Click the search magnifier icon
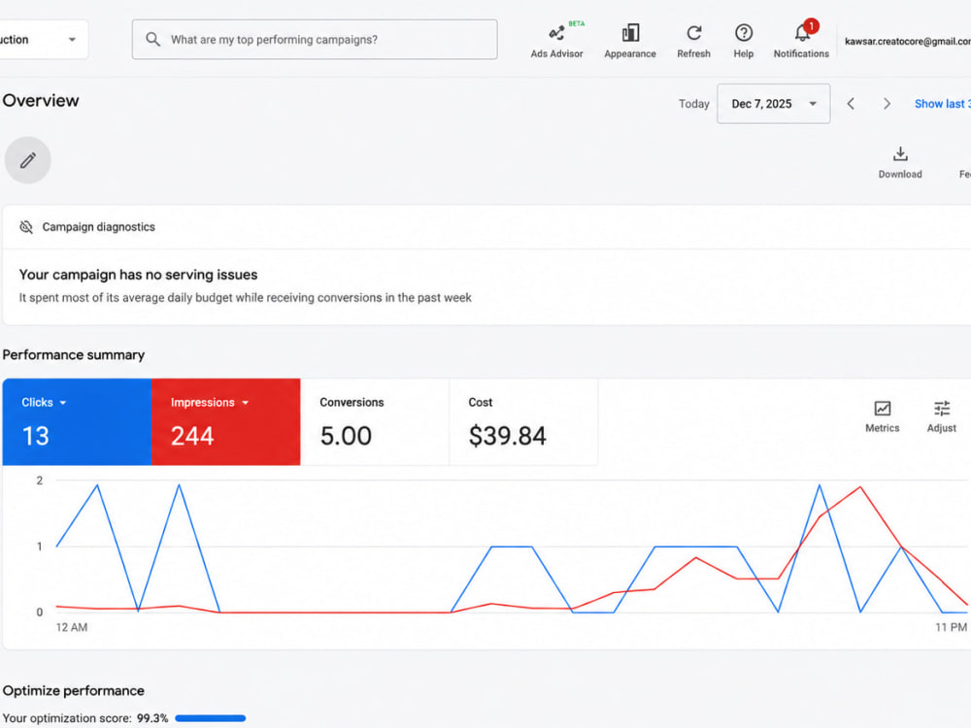This screenshot has width=971, height=728. [153, 40]
